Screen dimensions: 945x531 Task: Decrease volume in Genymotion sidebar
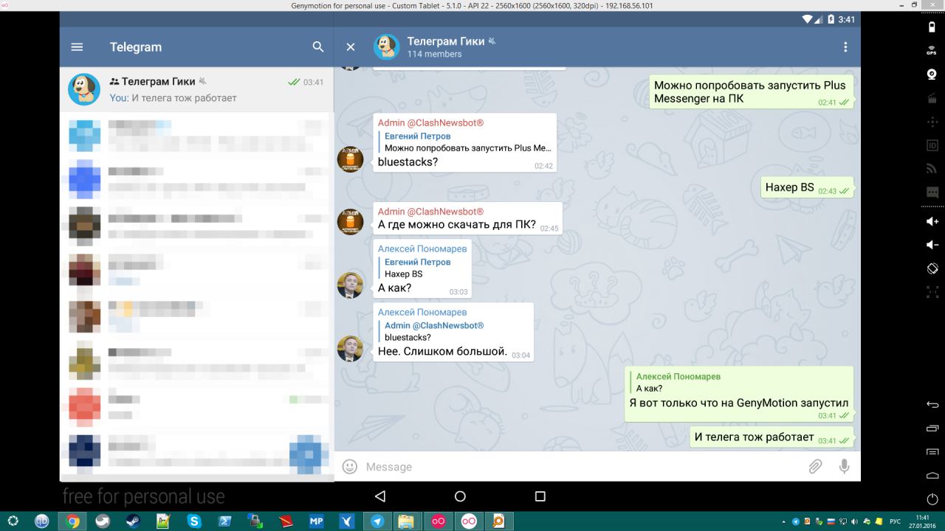[x=932, y=245]
